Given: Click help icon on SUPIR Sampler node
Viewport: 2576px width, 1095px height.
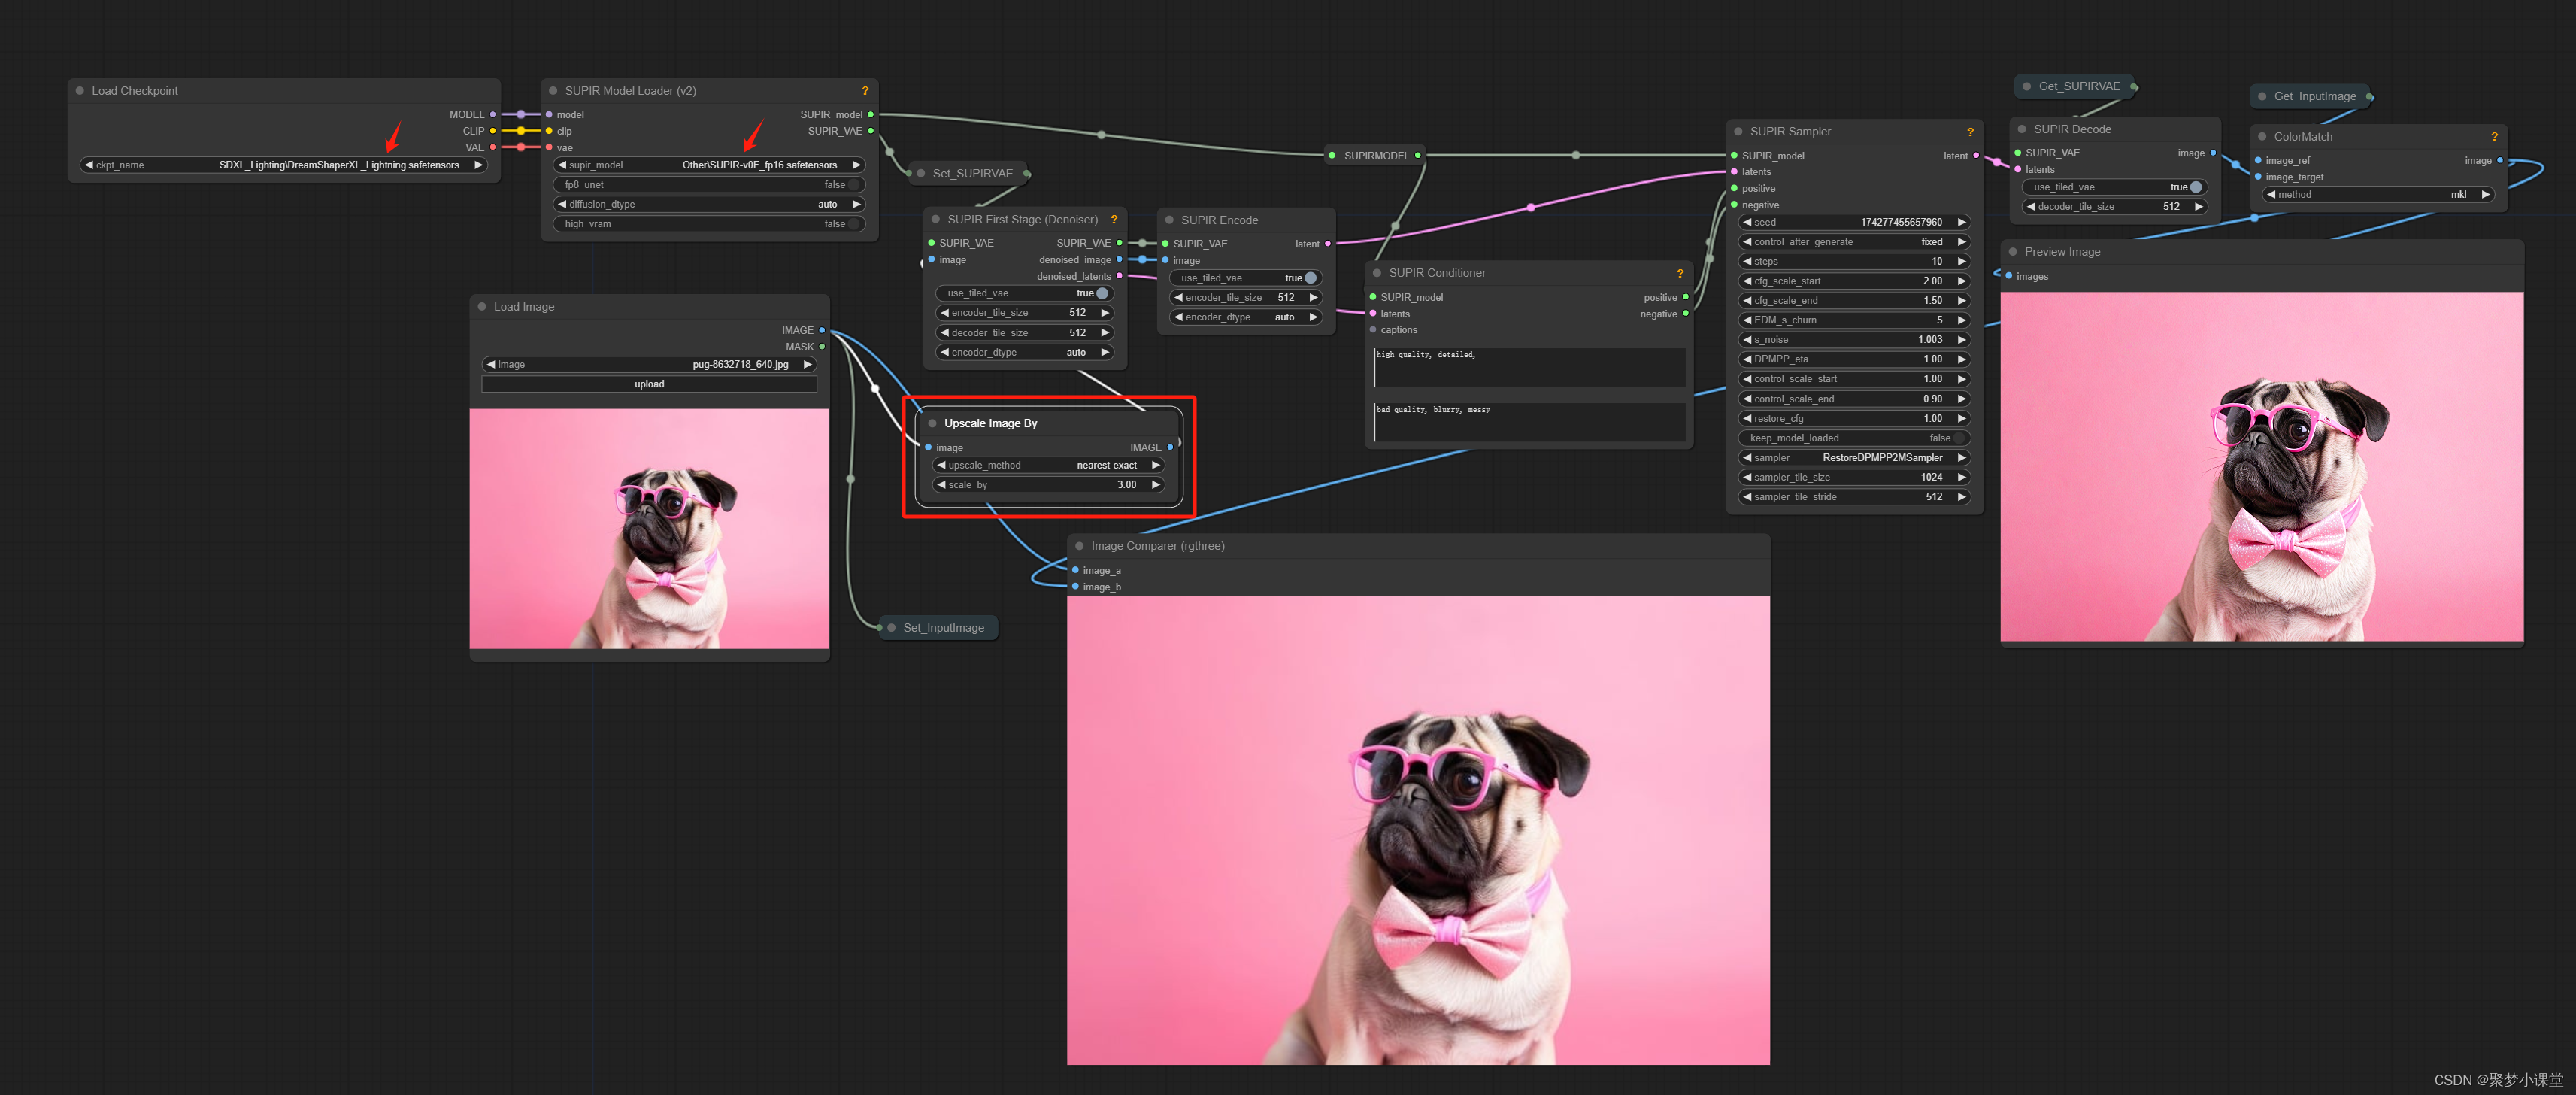Looking at the screenshot, I should 1970,132.
